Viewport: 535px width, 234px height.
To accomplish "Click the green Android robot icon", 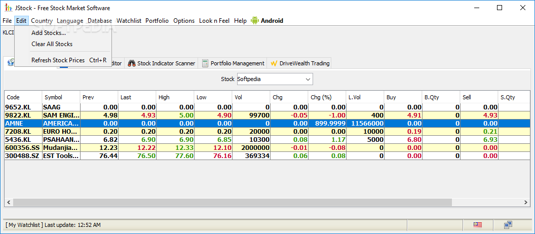I will tap(254, 20).
